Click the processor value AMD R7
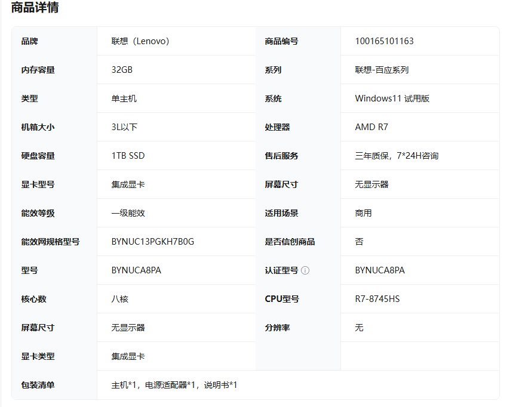Viewport: 507px width, 407px height. click(371, 127)
